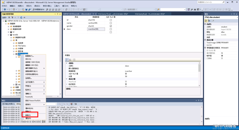This screenshot has height=130, width=239.
Task: Expand the 系统数据库 folder node
Action: tap(8, 26)
